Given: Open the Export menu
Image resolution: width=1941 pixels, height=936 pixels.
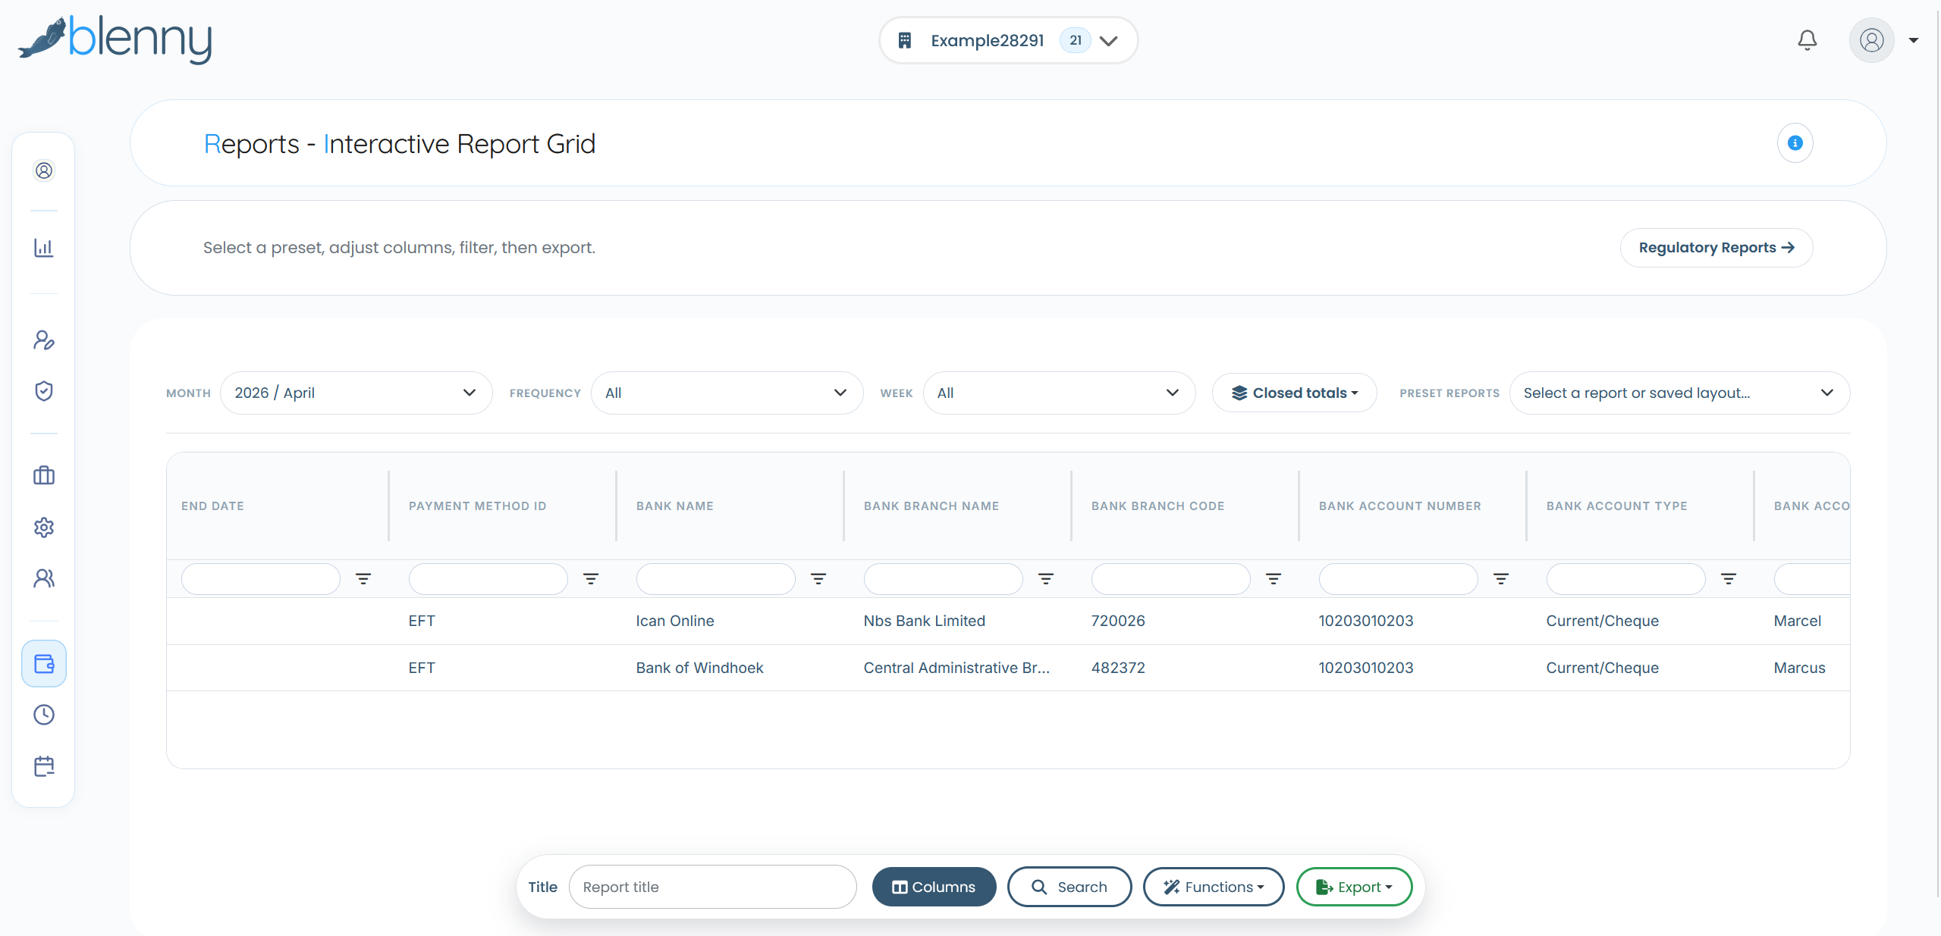Looking at the screenshot, I should click(1354, 887).
